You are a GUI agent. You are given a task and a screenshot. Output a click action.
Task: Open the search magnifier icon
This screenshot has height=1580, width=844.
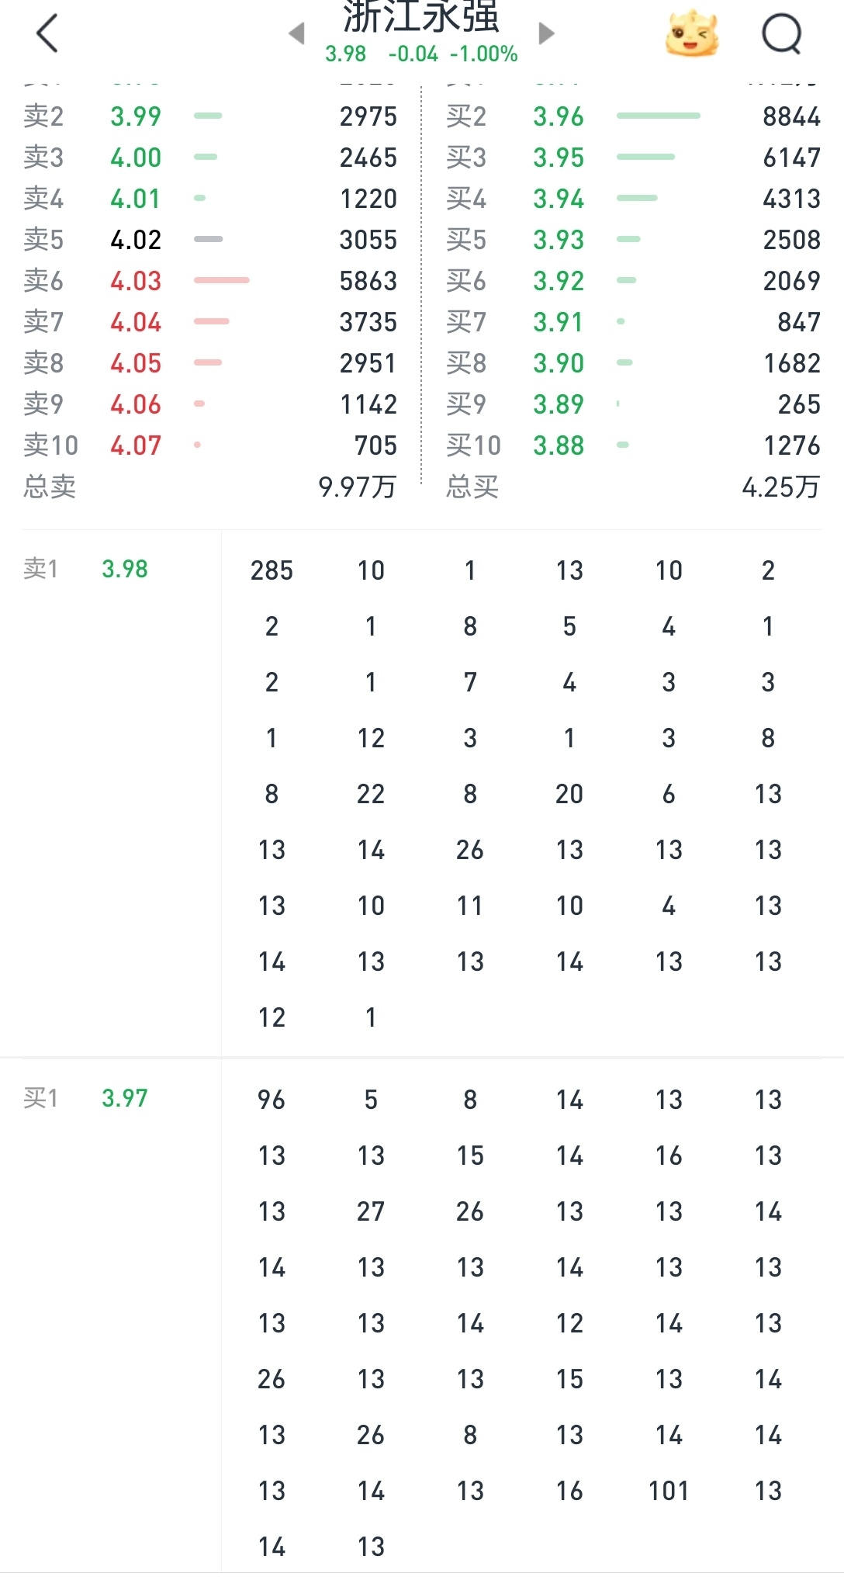(780, 34)
